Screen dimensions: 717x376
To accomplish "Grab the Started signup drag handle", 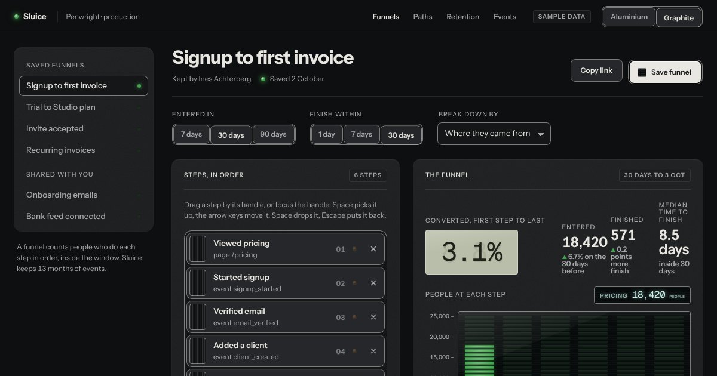I will pyautogui.click(x=198, y=283).
